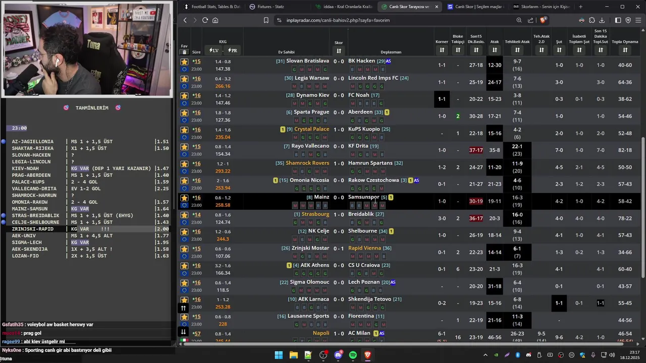
Task: Open Rapid Vienna team link
Action: tap(364, 248)
